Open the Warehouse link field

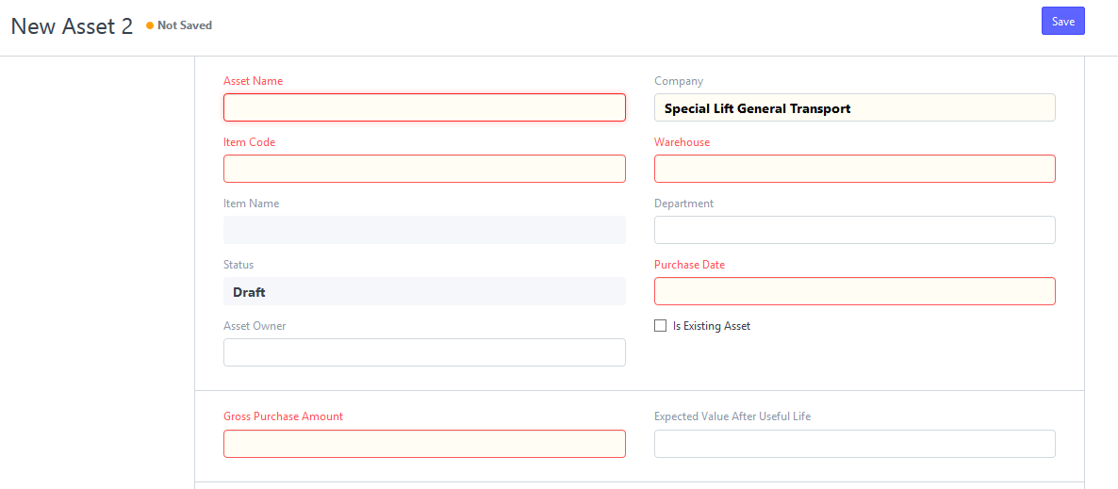tap(855, 169)
